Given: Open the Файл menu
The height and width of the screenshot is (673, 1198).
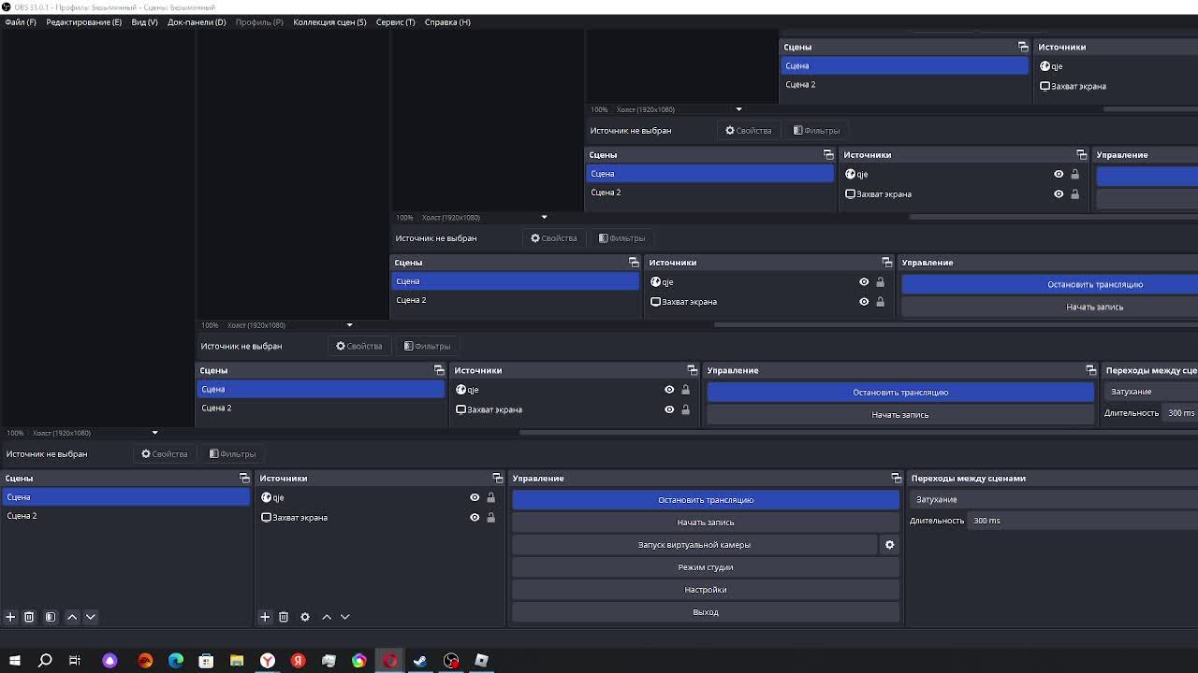Looking at the screenshot, I should [21, 21].
